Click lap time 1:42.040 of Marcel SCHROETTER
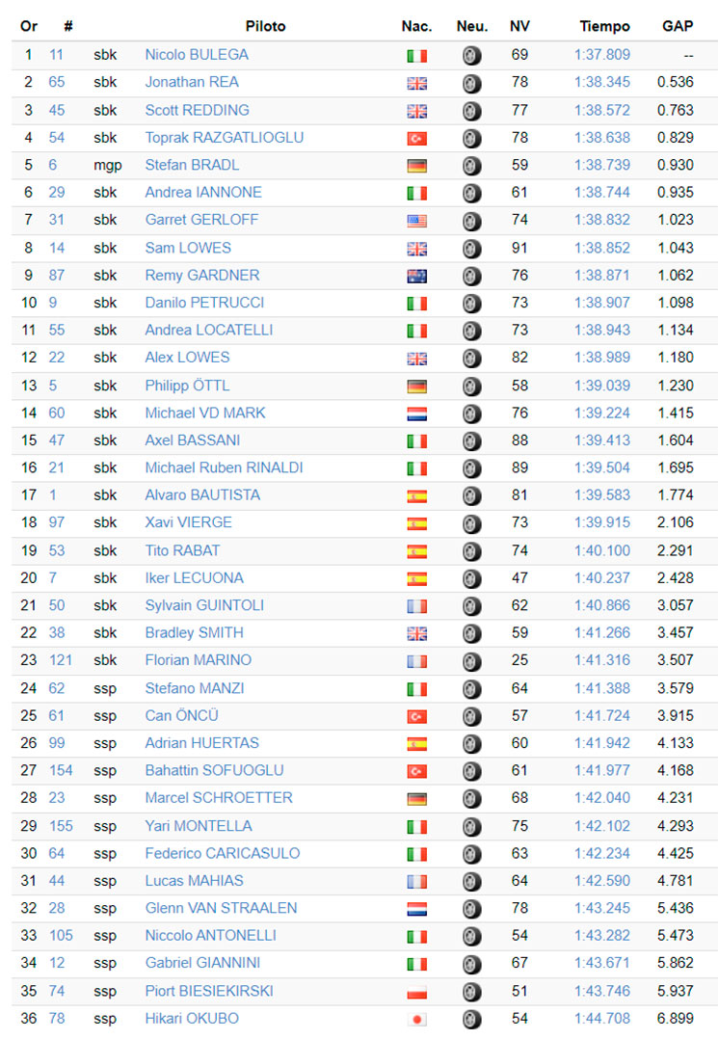 602,798
